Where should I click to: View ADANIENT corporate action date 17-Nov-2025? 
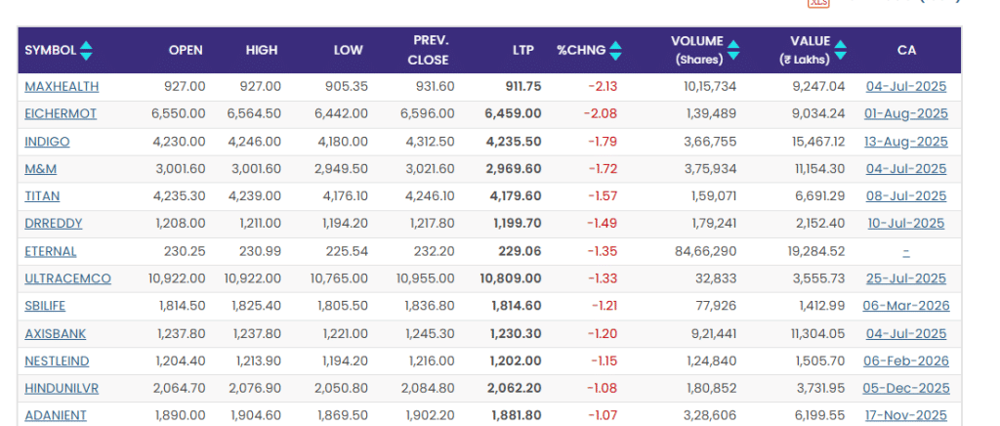point(905,415)
